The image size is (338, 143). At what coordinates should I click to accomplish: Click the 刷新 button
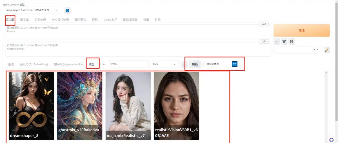click(195, 64)
